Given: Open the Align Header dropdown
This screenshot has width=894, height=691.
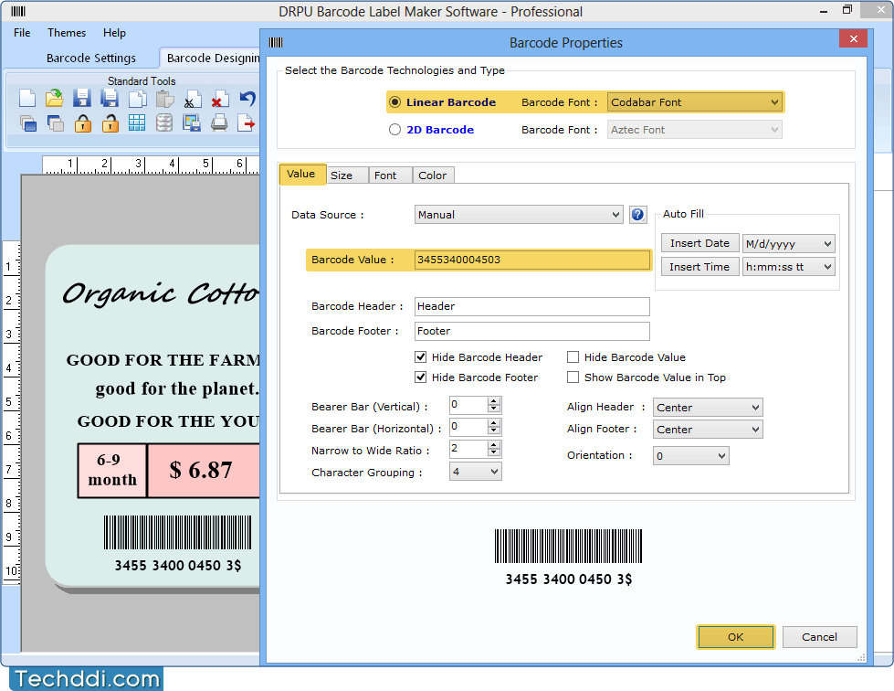Looking at the screenshot, I should click(708, 408).
